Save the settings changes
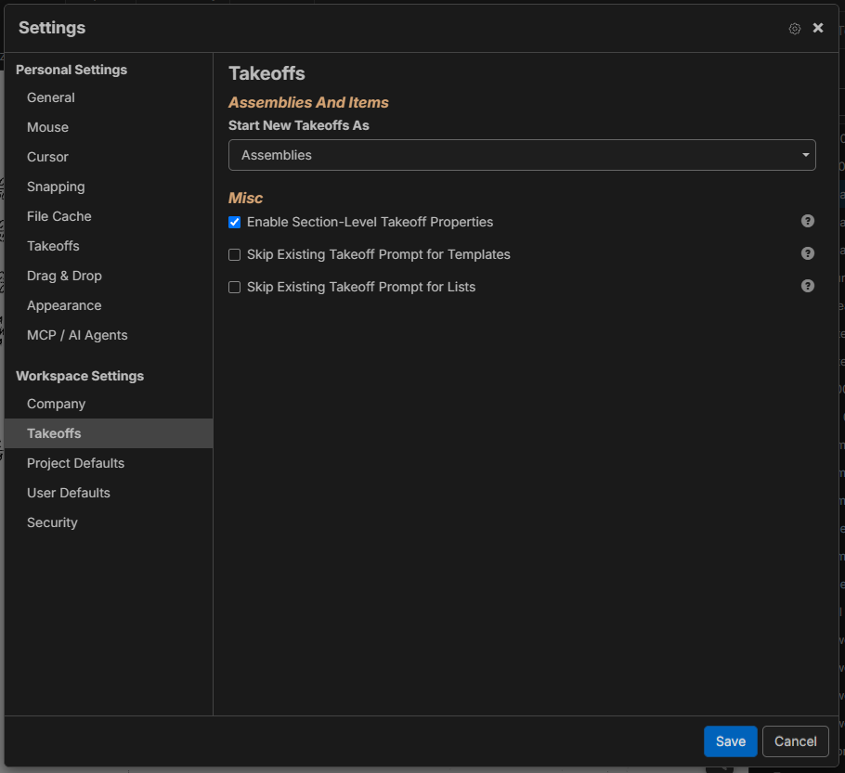The width and height of the screenshot is (845, 773). 730,741
